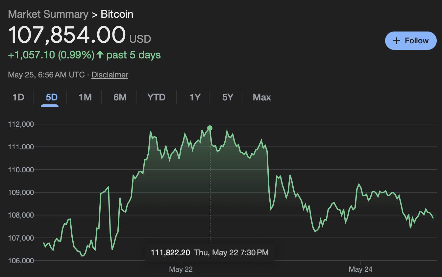Click the Follow button

tap(411, 41)
